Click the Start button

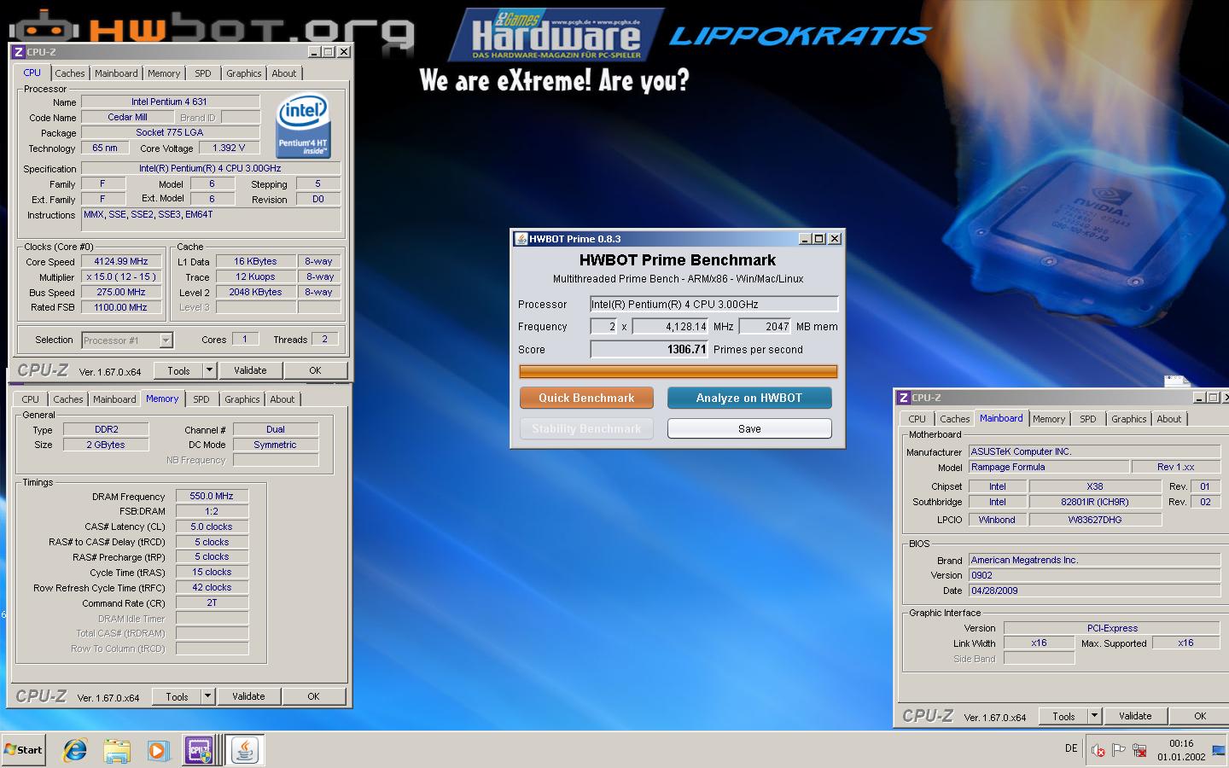[x=23, y=750]
